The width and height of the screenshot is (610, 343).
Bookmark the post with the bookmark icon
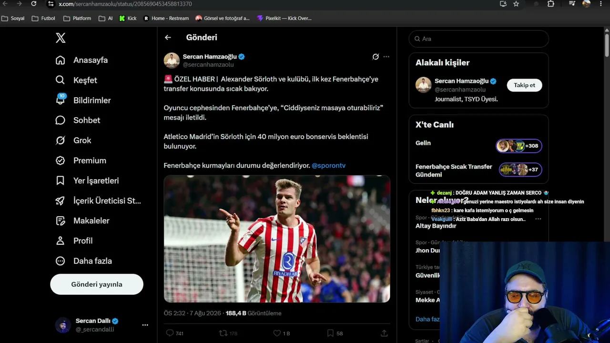330,333
